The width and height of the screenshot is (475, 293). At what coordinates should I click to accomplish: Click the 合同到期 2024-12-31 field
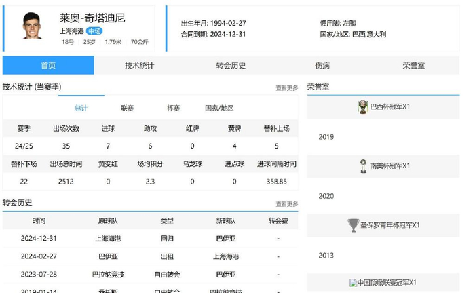click(x=213, y=34)
